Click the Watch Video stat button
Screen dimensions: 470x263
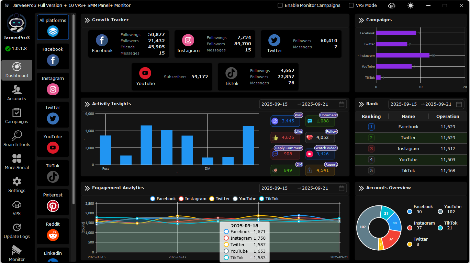tap(320, 154)
